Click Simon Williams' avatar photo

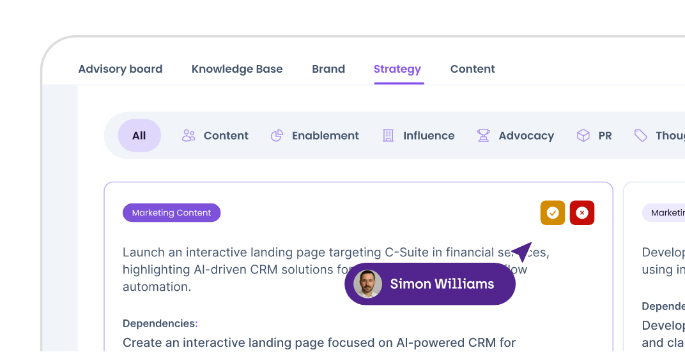point(367,284)
